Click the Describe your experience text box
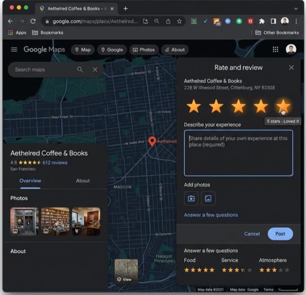The image size is (306, 295). (x=238, y=153)
